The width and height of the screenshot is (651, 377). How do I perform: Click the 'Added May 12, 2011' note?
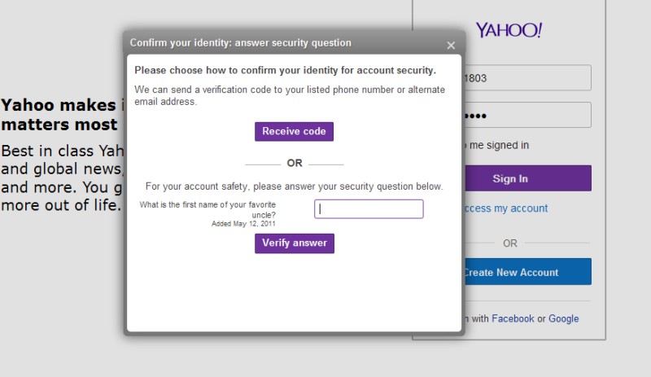[x=243, y=224]
